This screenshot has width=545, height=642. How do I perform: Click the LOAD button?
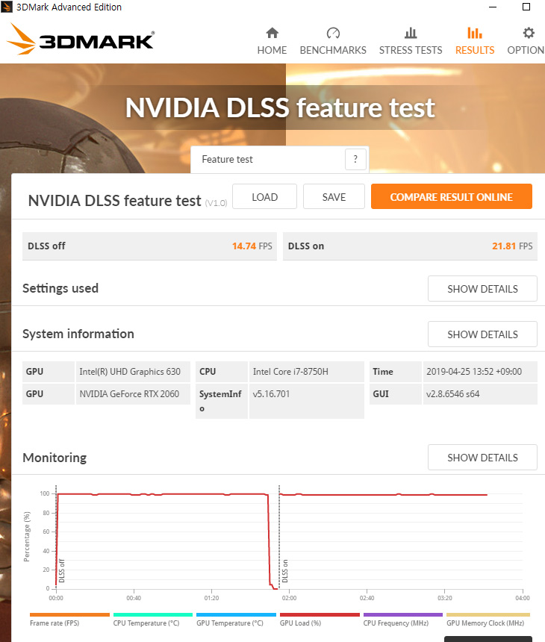point(264,196)
